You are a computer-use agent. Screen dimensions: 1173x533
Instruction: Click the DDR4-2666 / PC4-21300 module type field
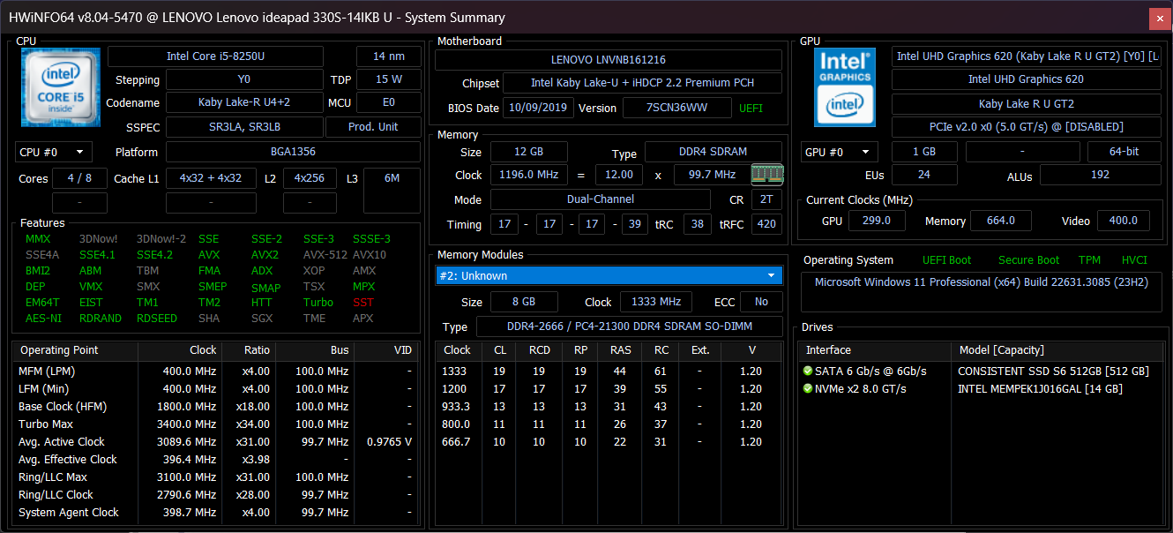tap(629, 327)
